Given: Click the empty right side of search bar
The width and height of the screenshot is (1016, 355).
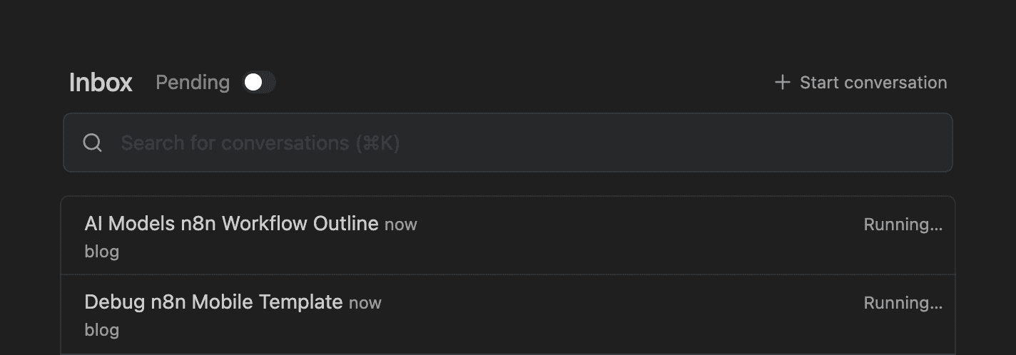Looking at the screenshot, I should tap(785, 143).
